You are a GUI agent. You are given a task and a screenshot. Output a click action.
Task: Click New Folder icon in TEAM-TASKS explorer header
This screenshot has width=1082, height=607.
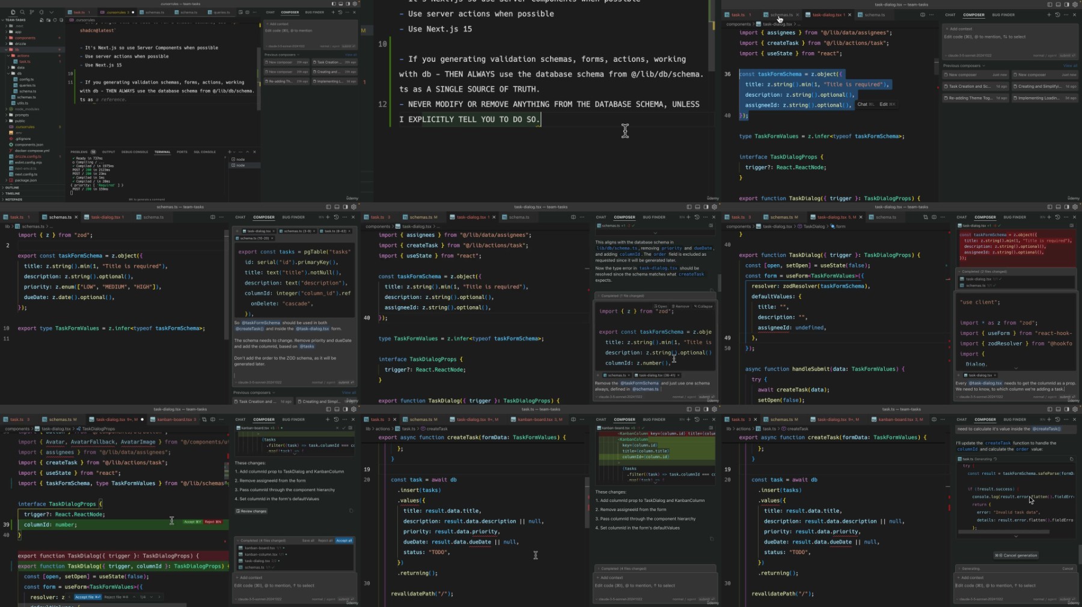point(47,20)
